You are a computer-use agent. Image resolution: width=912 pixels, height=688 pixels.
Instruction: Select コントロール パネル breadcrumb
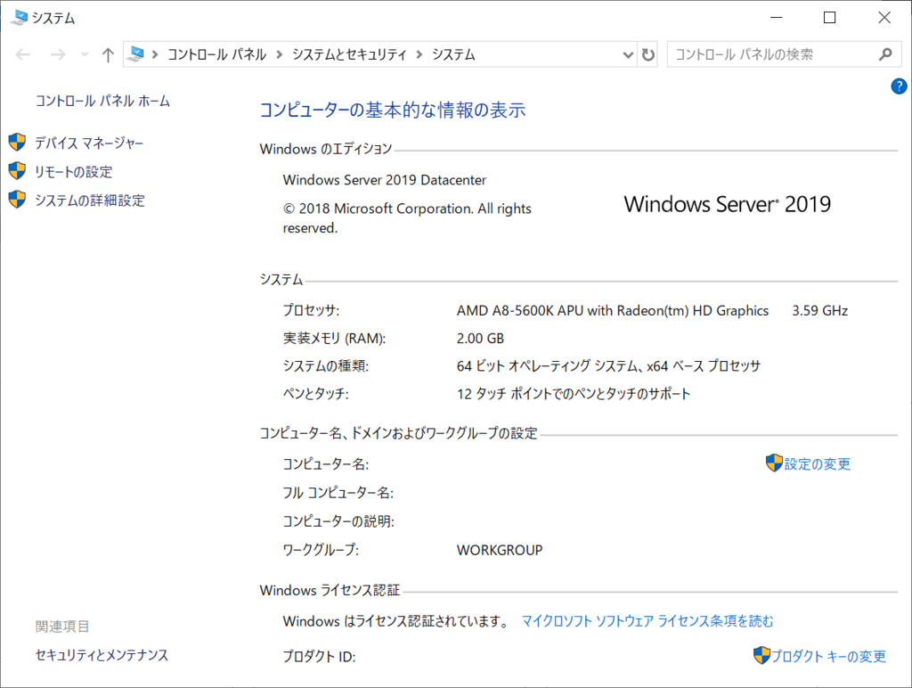[217, 54]
